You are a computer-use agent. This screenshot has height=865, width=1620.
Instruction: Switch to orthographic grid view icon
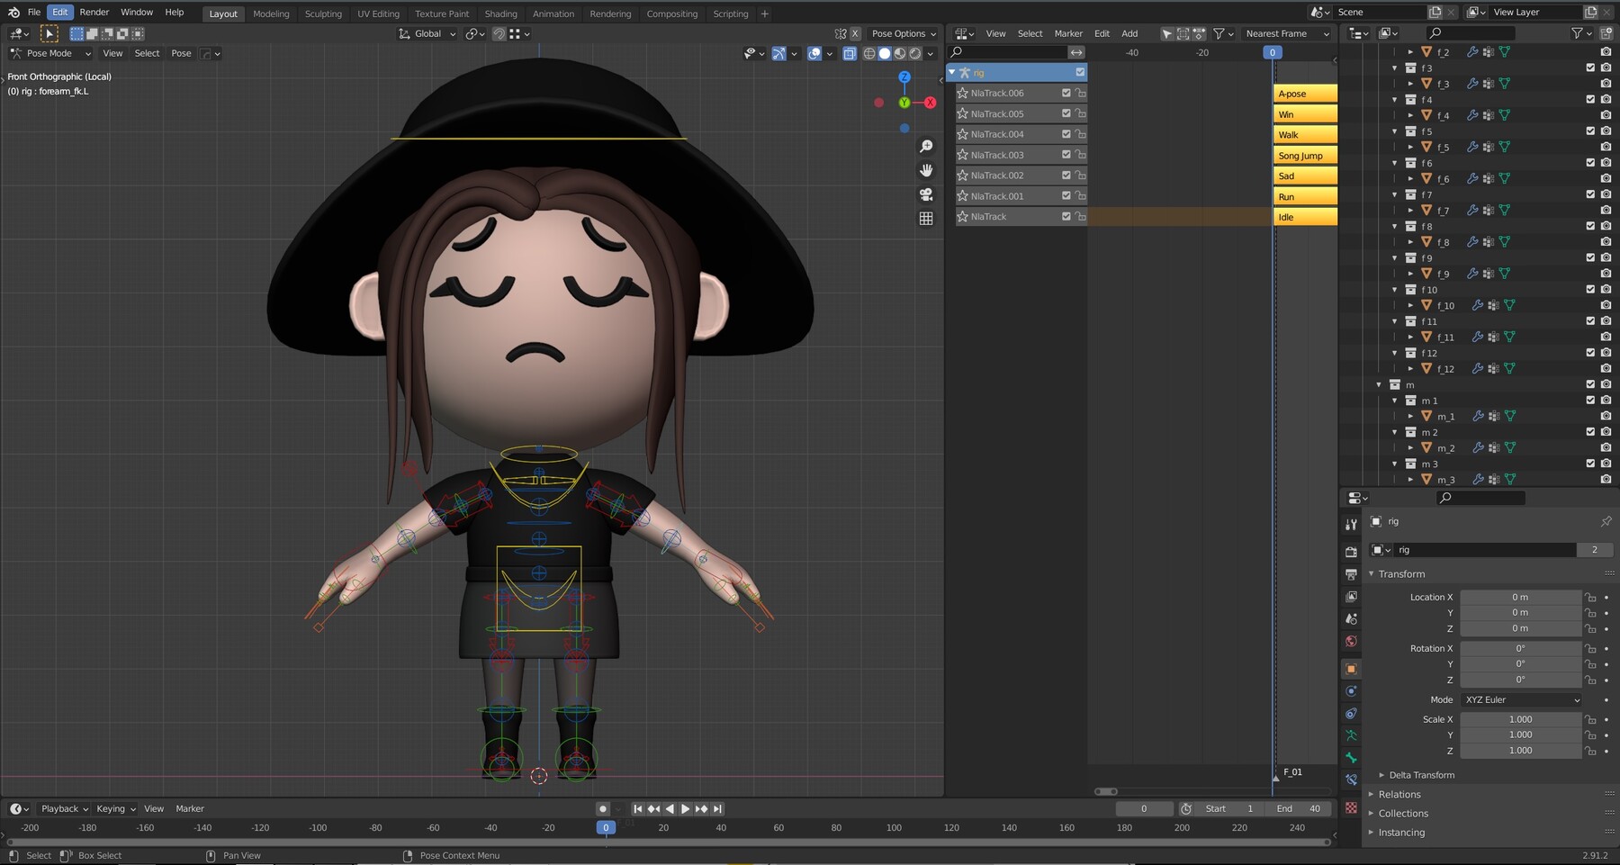[926, 219]
